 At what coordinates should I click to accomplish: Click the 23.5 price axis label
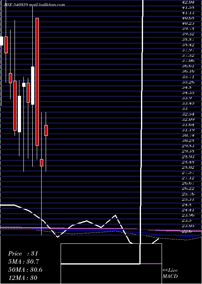point(187,220)
